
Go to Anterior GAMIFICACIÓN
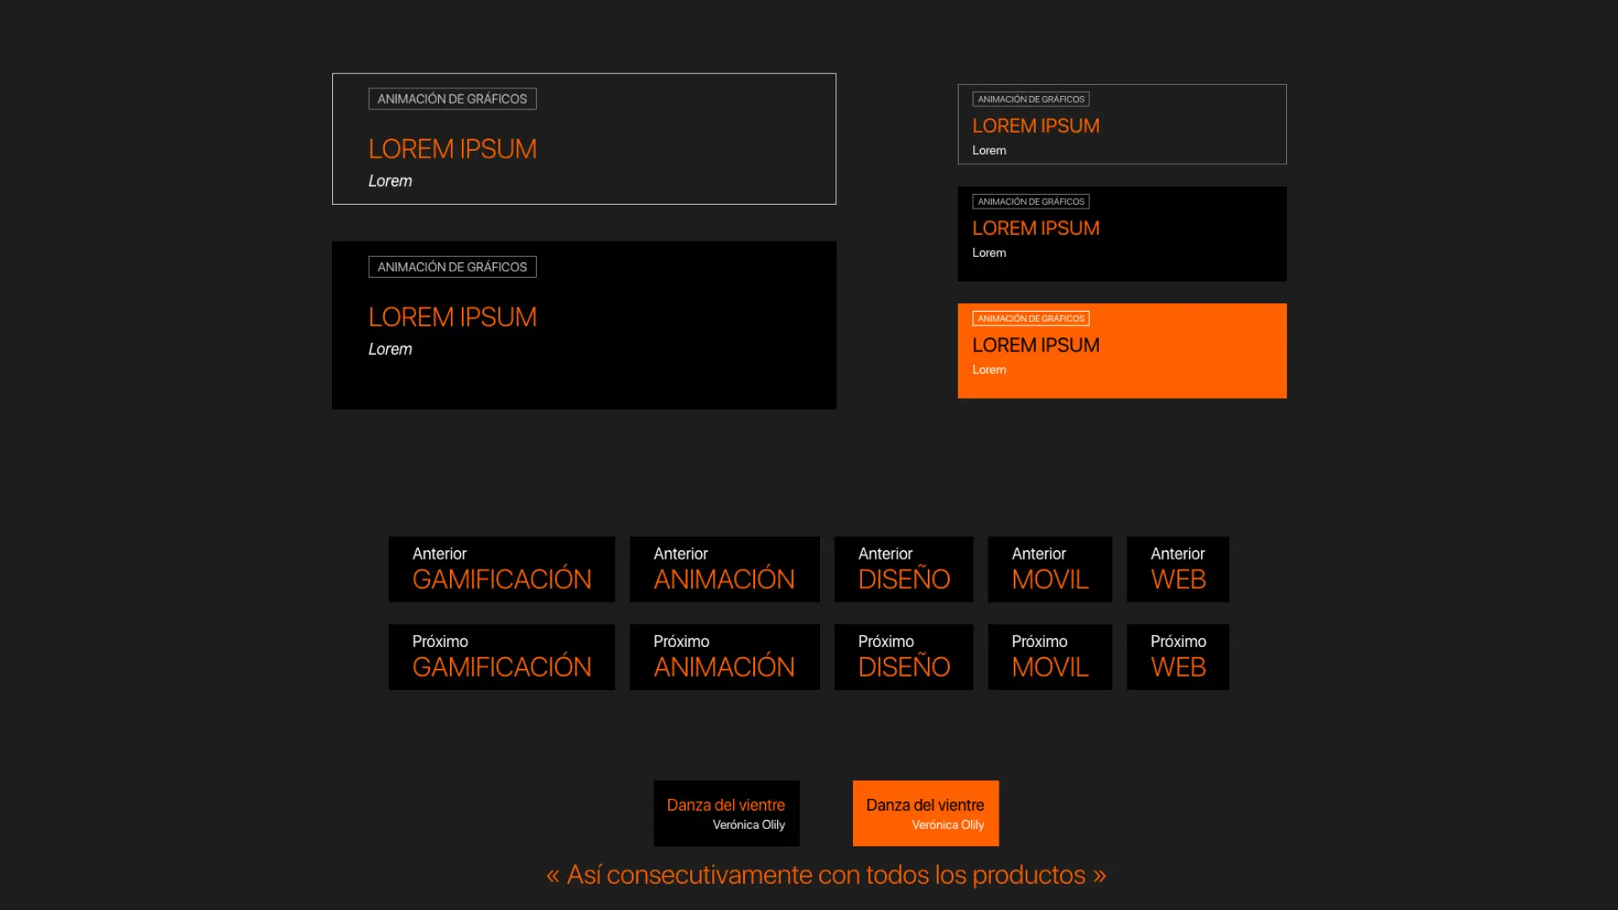click(501, 570)
